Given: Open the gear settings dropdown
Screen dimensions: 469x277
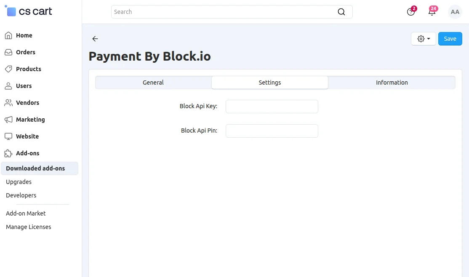Looking at the screenshot, I should [423, 39].
